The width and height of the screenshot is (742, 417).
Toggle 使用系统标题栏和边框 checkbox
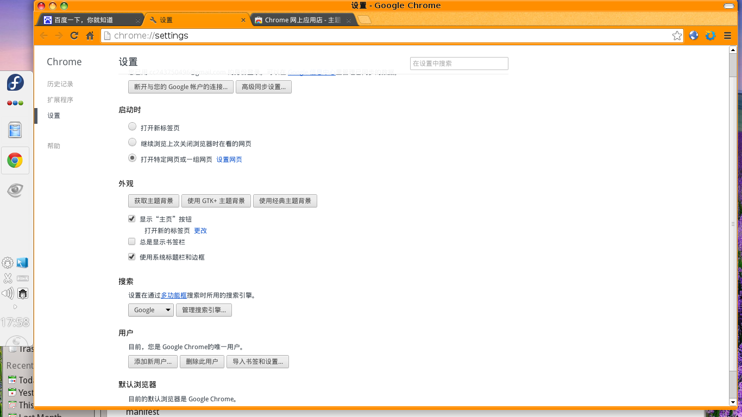pyautogui.click(x=131, y=257)
